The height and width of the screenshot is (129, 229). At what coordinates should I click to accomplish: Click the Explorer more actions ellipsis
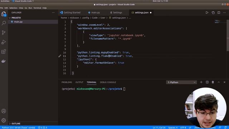(53, 13)
